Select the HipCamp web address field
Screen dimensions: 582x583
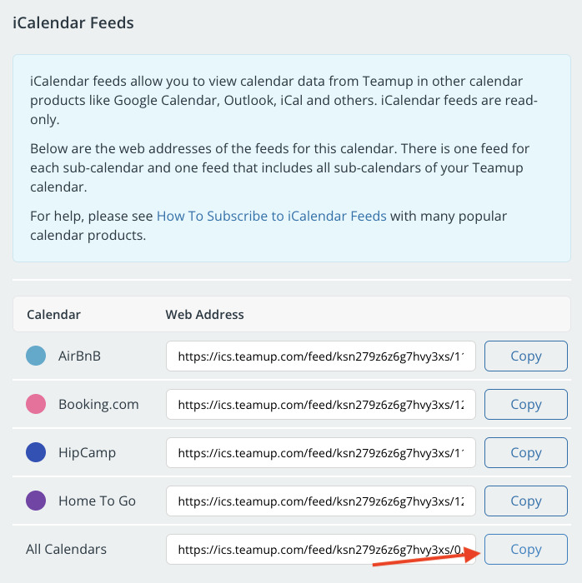(x=320, y=453)
